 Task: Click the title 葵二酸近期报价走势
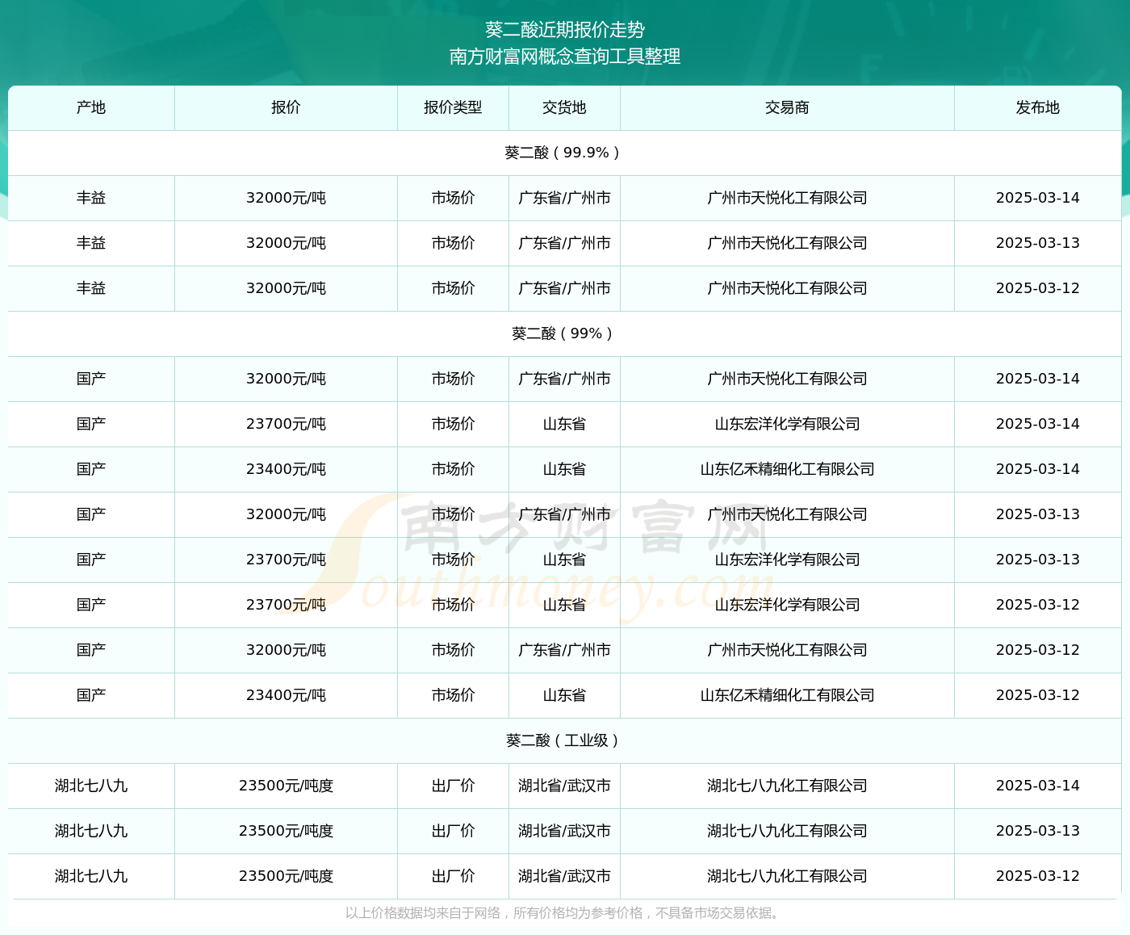click(565, 30)
